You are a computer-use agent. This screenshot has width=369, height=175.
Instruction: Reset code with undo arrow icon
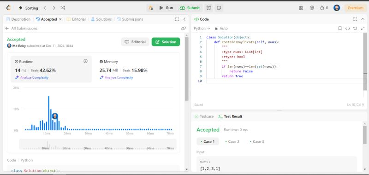pyautogui.click(x=355, y=29)
